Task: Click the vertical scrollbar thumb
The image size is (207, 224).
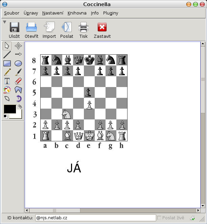Action: pyautogui.click(x=203, y=79)
